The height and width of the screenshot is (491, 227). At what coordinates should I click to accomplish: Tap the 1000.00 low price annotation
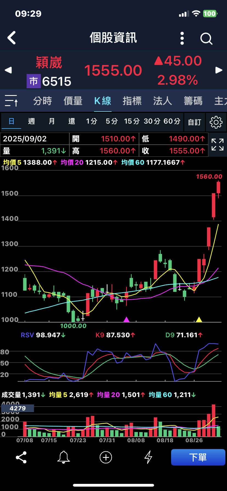tap(73, 326)
